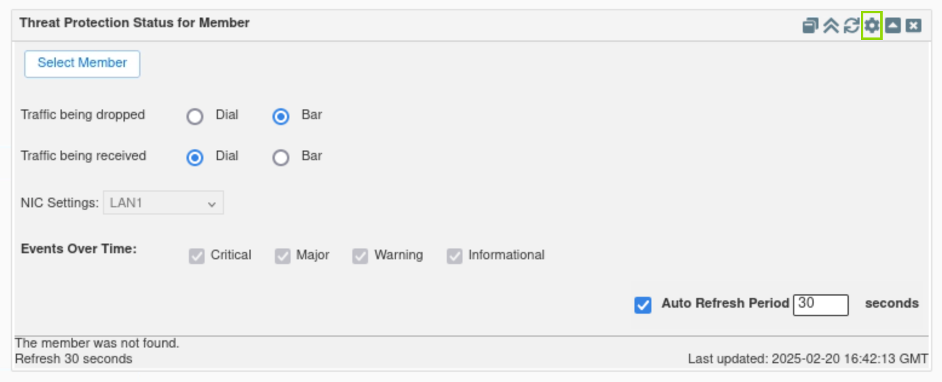Collapse the widget with the up-arrow icon

pyautogui.click(x=893, y=25)
